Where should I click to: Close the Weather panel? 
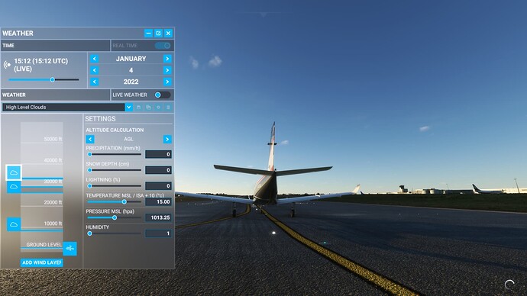click(x=168, y=34)
